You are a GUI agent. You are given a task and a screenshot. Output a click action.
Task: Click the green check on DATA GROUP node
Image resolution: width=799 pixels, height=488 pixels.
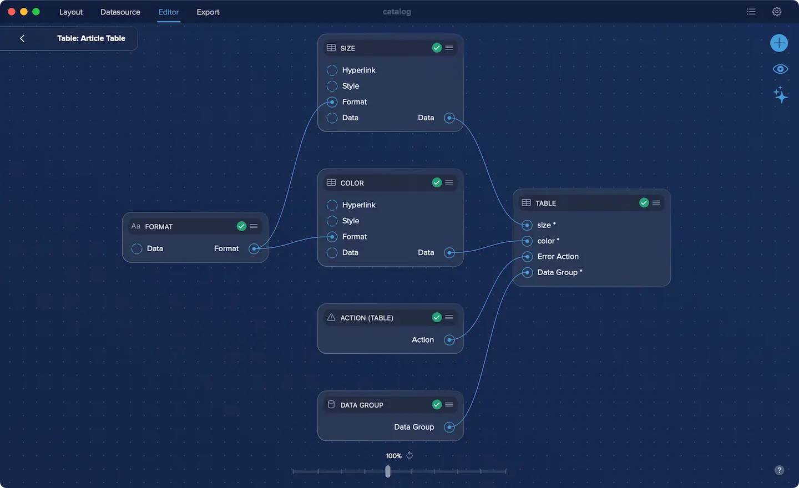click(x=437, y=404)
